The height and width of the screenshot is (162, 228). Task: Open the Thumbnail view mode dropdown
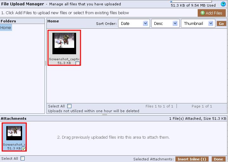tap(198, 24)
